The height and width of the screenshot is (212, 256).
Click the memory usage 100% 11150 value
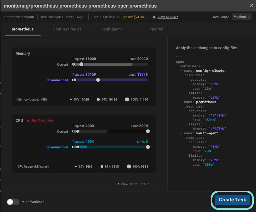139,99
